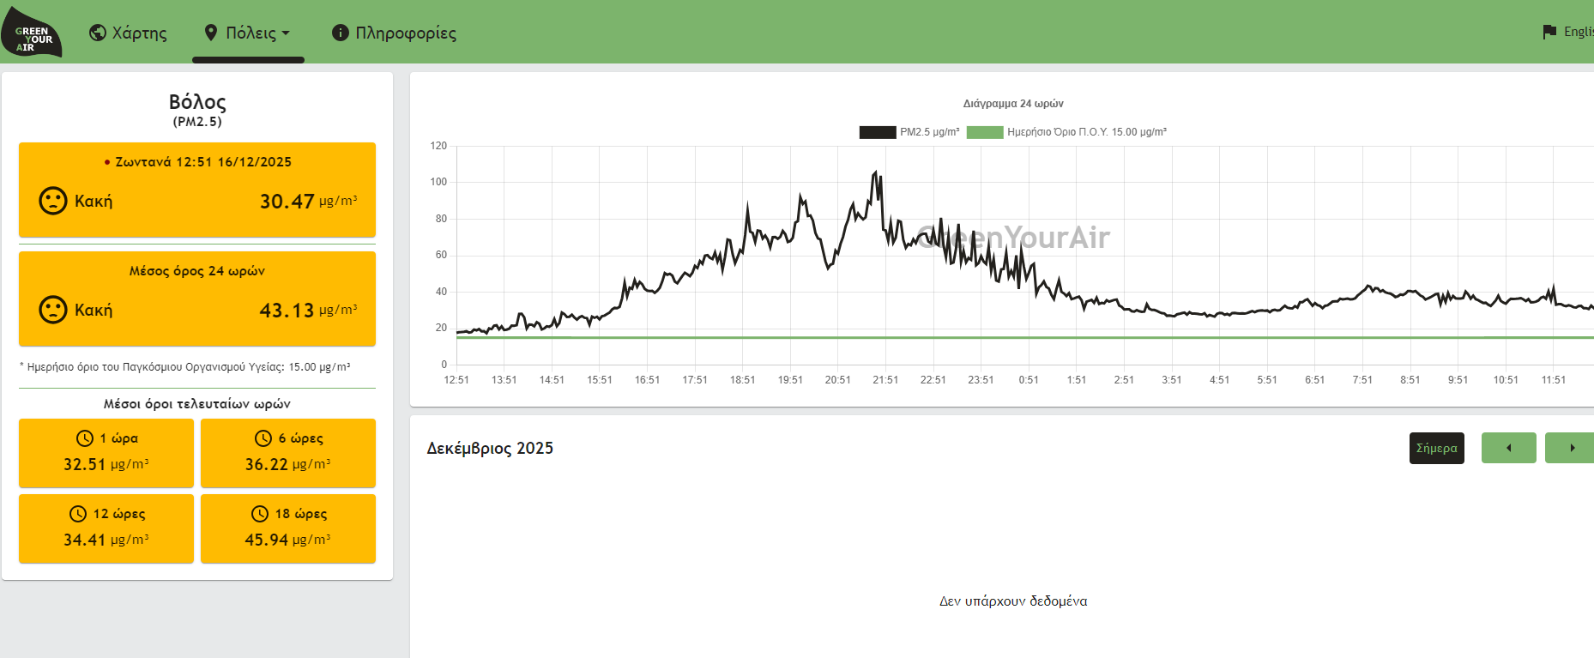Click the info icon beside Πληροφορίες

pos(341,33)
